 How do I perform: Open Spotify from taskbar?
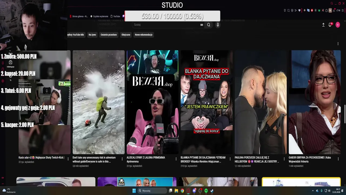point(206,191)
